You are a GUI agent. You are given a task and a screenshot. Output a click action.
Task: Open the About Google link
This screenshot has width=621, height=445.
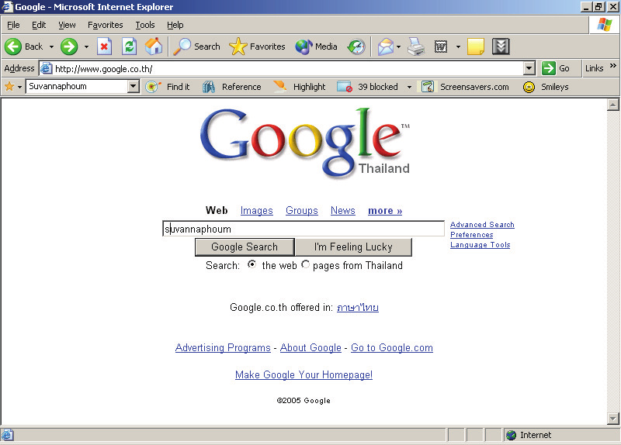click(x=310, y=347)
